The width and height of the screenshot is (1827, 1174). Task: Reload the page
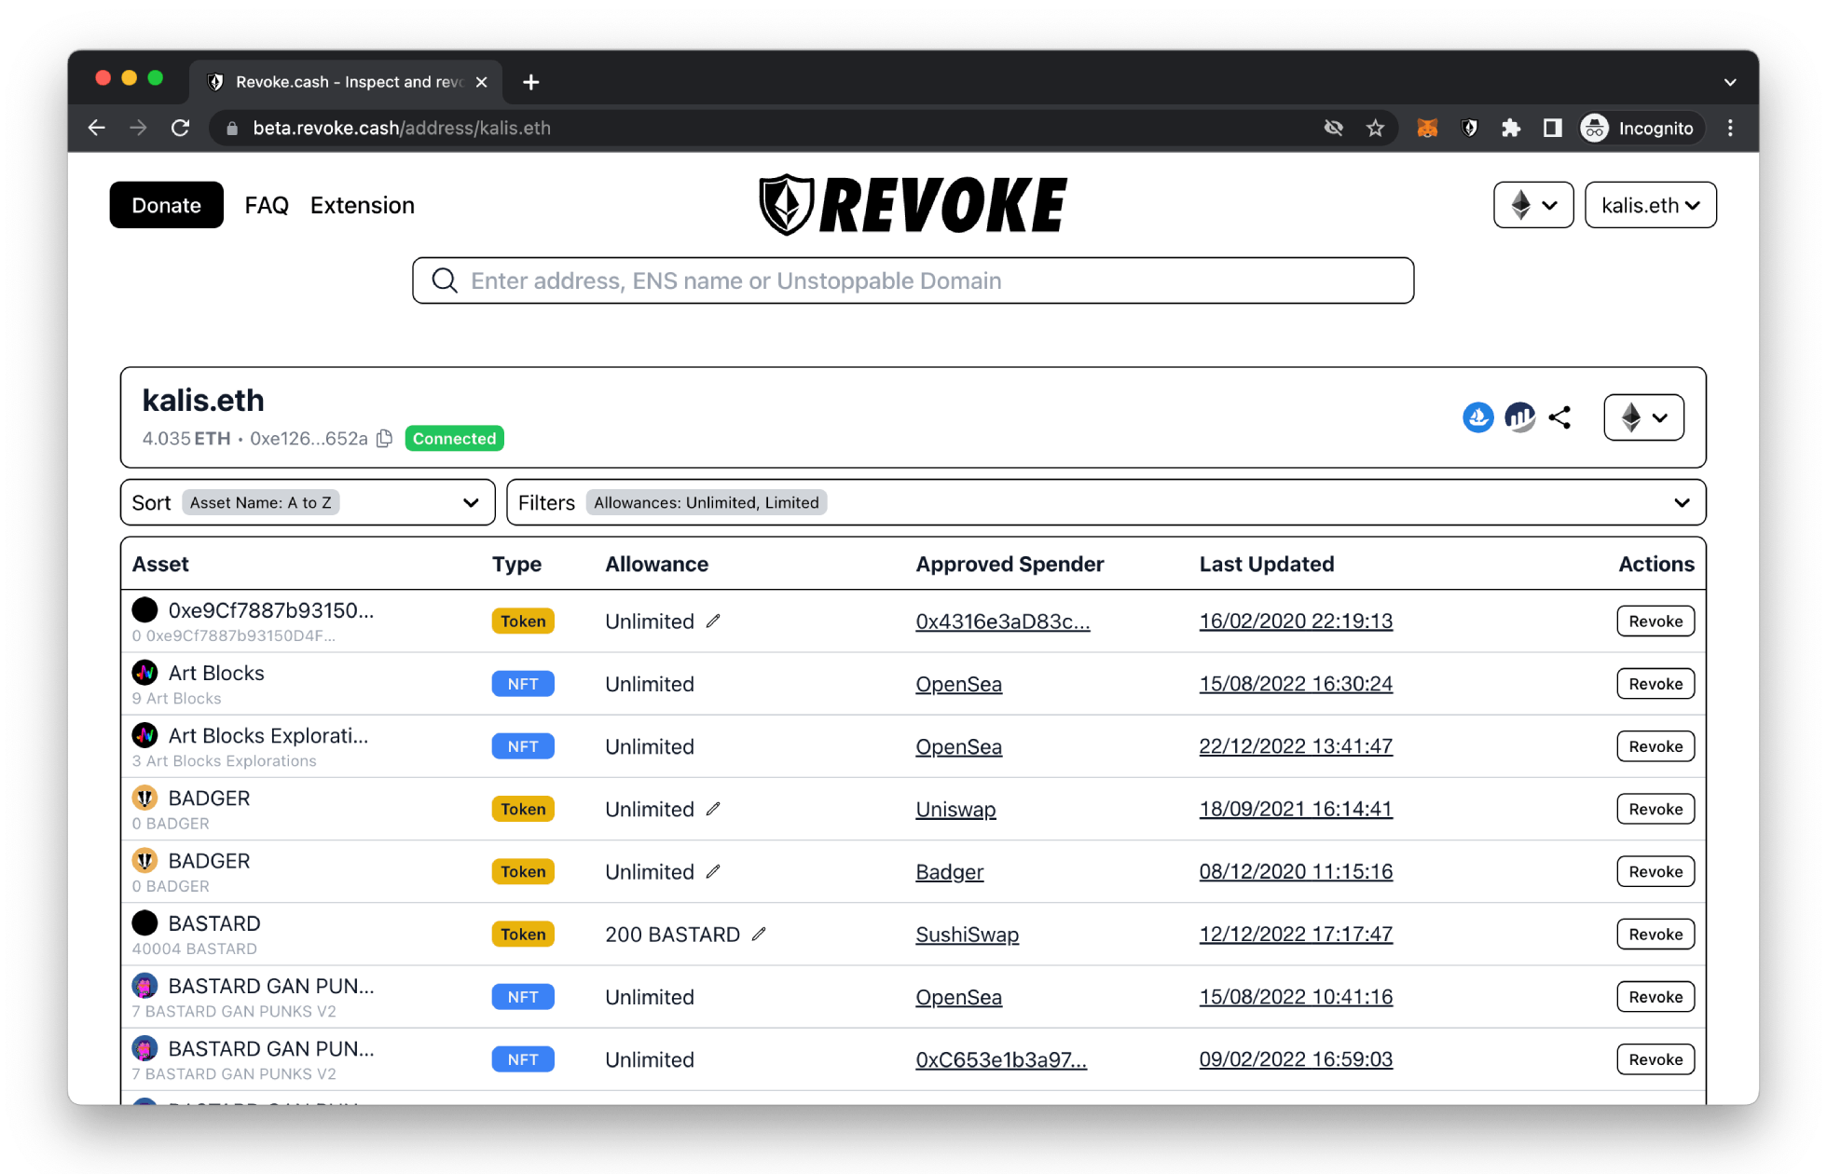pos(180,128)
